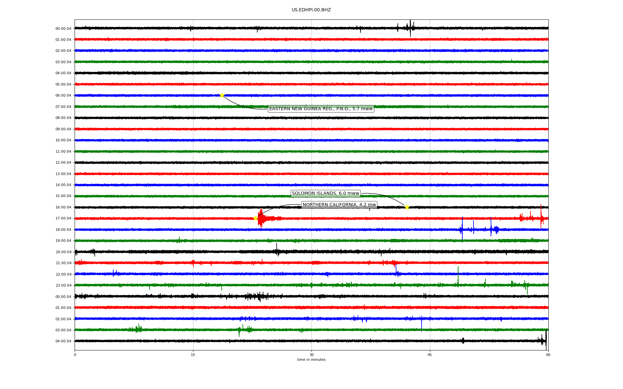Click the Northern California event star marker
This screenshot has width=623, height=389.
coord(255,218)
